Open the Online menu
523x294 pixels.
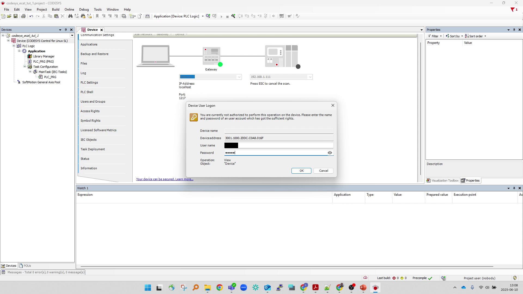click(69, 10)
